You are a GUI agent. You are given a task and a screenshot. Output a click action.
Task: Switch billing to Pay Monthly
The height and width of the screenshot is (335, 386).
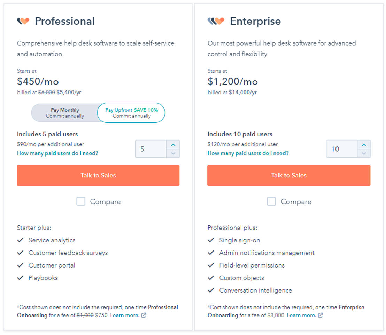coord(65,112)
